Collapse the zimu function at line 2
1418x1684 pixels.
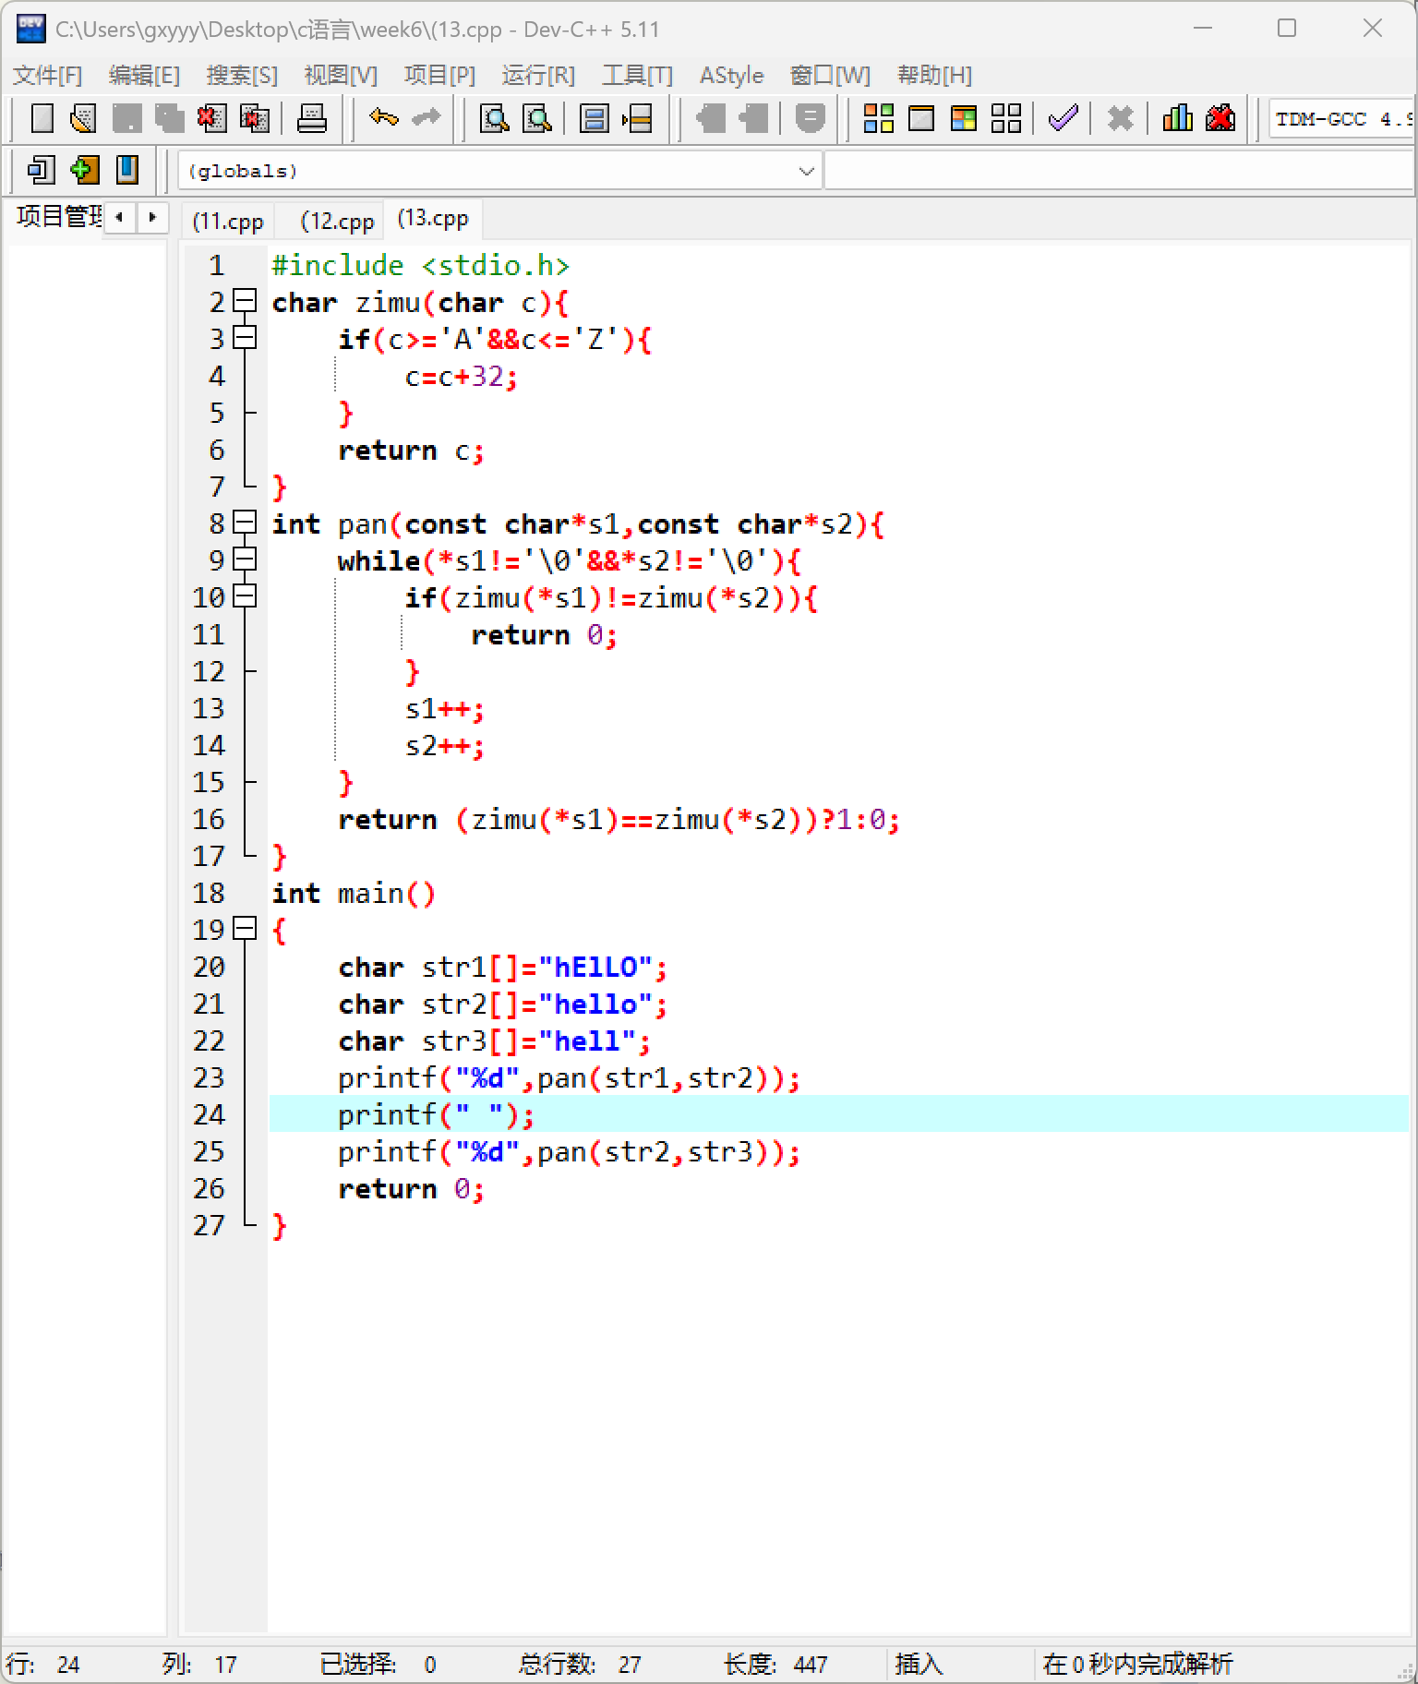[245, 301]
